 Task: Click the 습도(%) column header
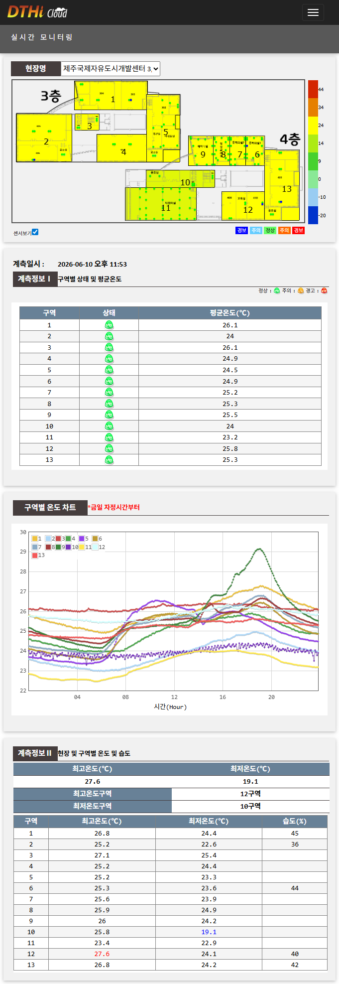pos(295,821)
